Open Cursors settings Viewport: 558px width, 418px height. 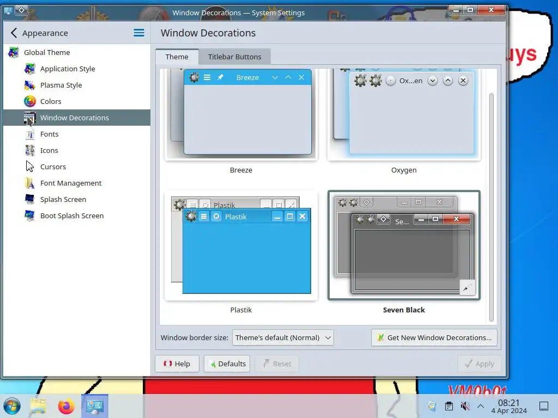76,167
